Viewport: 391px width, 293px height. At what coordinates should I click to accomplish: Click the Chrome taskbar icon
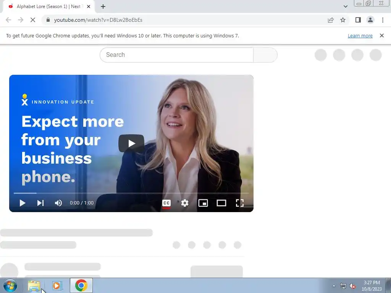[81, 285]
